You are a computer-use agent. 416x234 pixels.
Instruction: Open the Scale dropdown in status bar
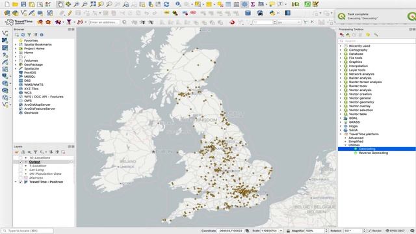click(281, 231)
